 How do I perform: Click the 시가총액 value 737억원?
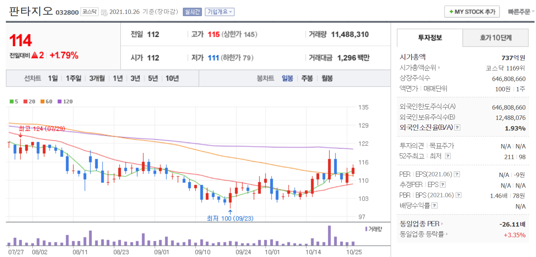(x=513, y=58)
